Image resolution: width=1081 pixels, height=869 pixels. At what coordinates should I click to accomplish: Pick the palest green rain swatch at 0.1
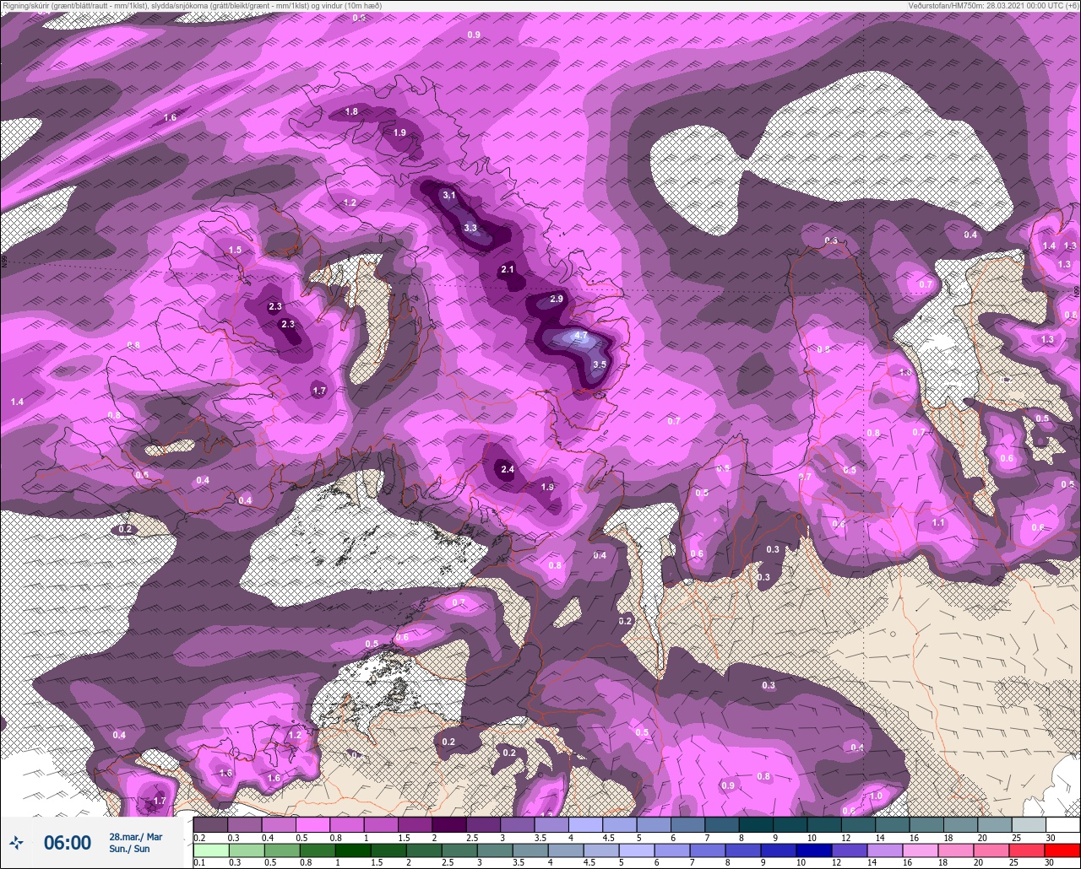[x=210, y=850]
